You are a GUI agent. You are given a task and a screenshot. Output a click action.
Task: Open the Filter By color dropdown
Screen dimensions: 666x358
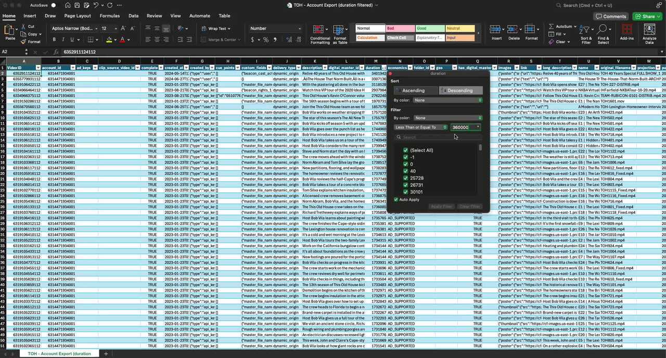tap(447, 118)
